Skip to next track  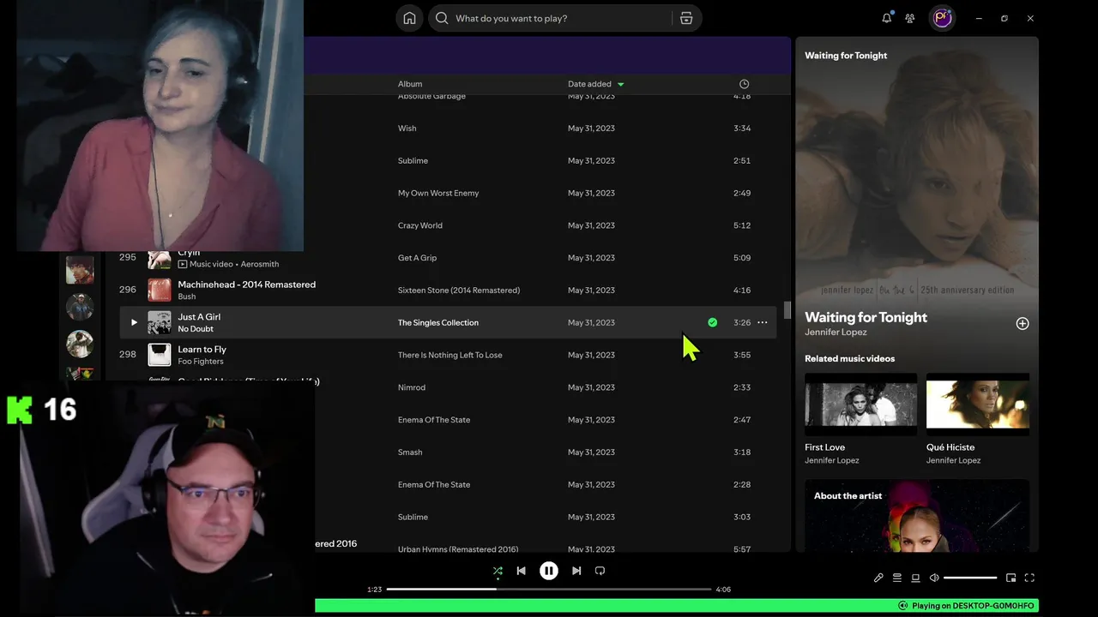click(x=576, y=571)
